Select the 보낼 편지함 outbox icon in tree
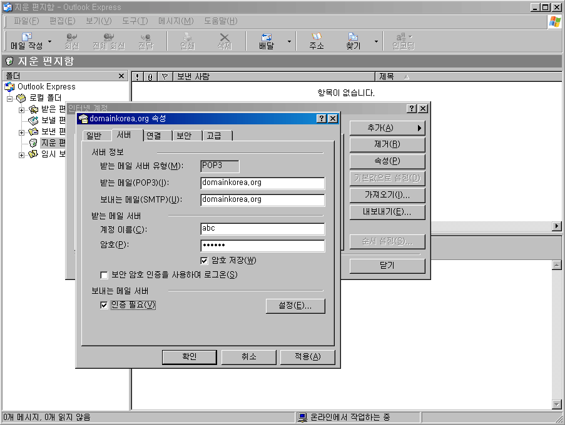The width and height of the screenshot is (565, 425). (33, 120)
